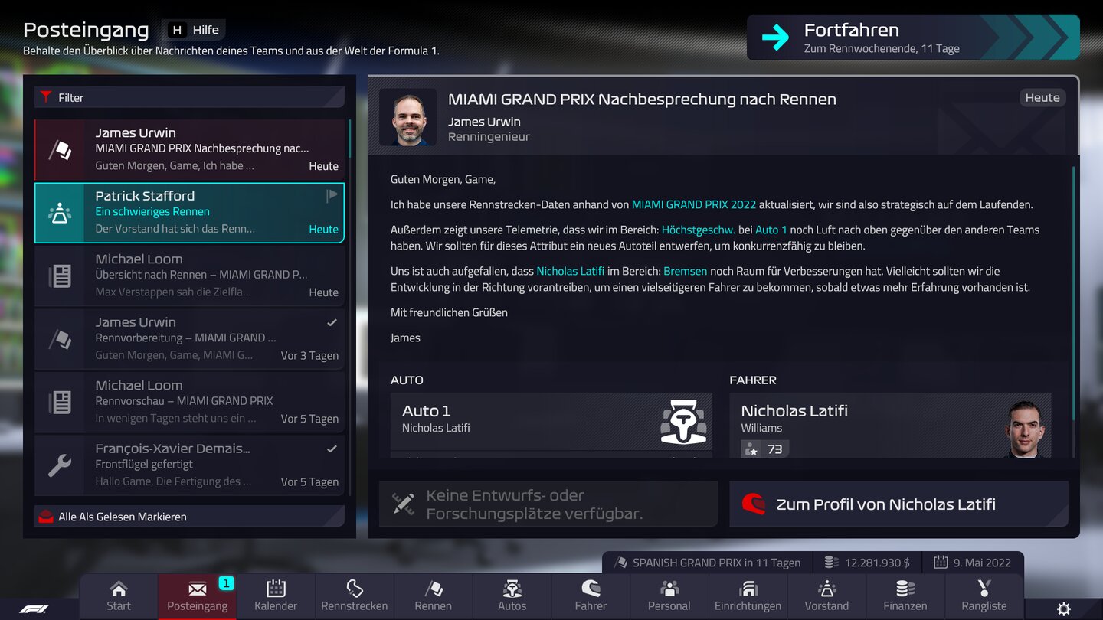This screenshot has height=620, width=1103.
Task: Click the wrench icon on 'Frontflügel gefertigt'
Action: pos(60,465)
